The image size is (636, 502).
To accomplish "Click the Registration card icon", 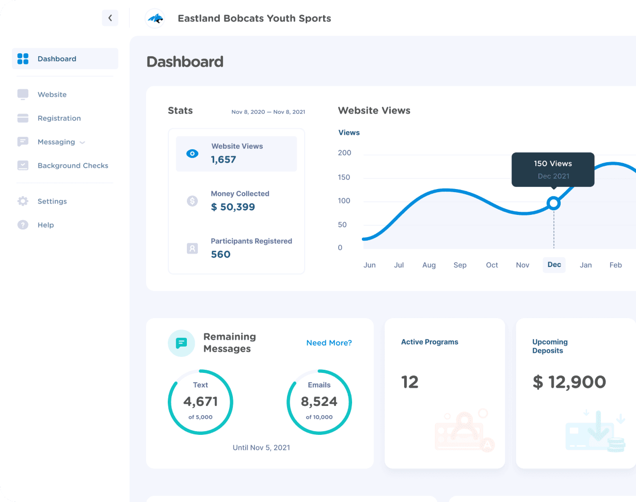I will tap(23, 118).
